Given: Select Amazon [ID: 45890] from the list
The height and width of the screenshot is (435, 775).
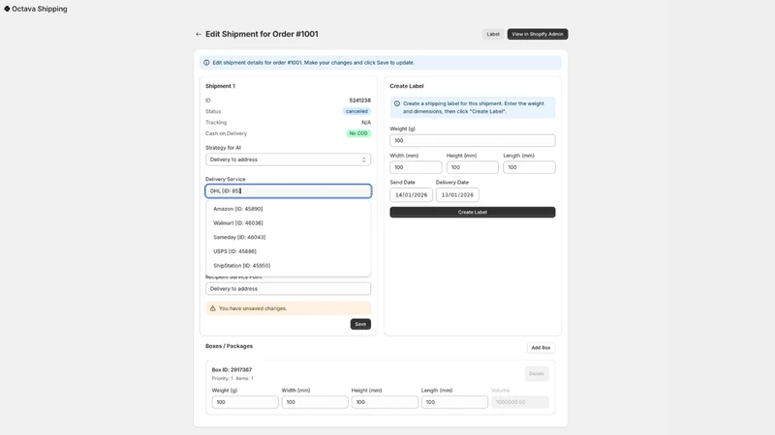Looking at the screenshot, I should 288,209.
